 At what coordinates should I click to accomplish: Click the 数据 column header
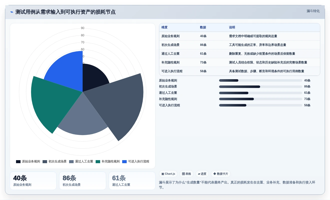203,27
